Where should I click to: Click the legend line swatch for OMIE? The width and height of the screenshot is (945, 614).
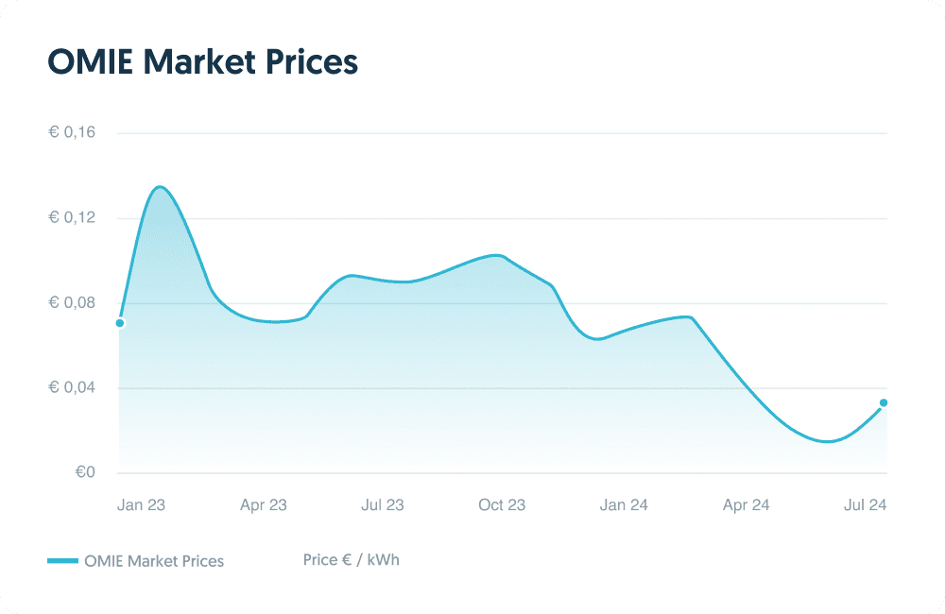[x=61, y=561]
